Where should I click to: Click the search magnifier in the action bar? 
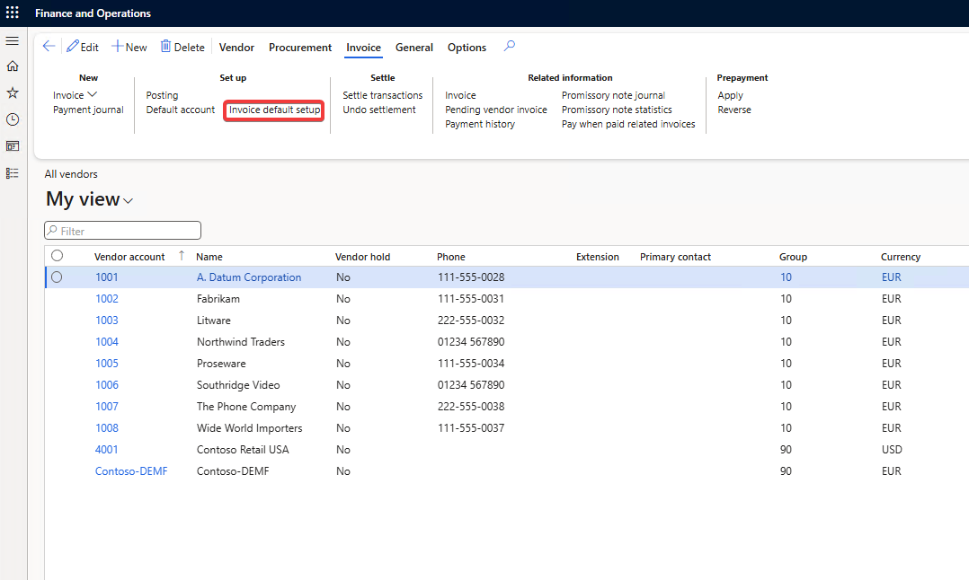(x=510, y=47)
